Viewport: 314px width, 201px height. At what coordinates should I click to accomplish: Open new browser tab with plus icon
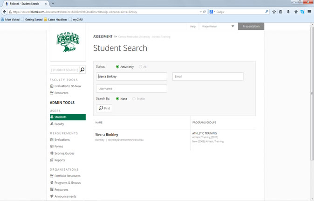53,3
